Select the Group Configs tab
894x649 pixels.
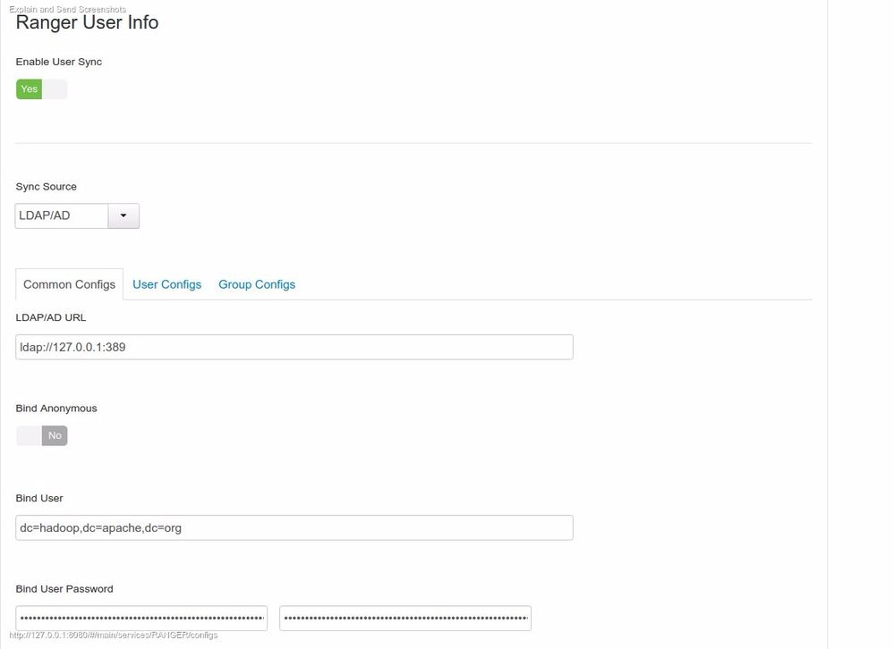[257, 284]
